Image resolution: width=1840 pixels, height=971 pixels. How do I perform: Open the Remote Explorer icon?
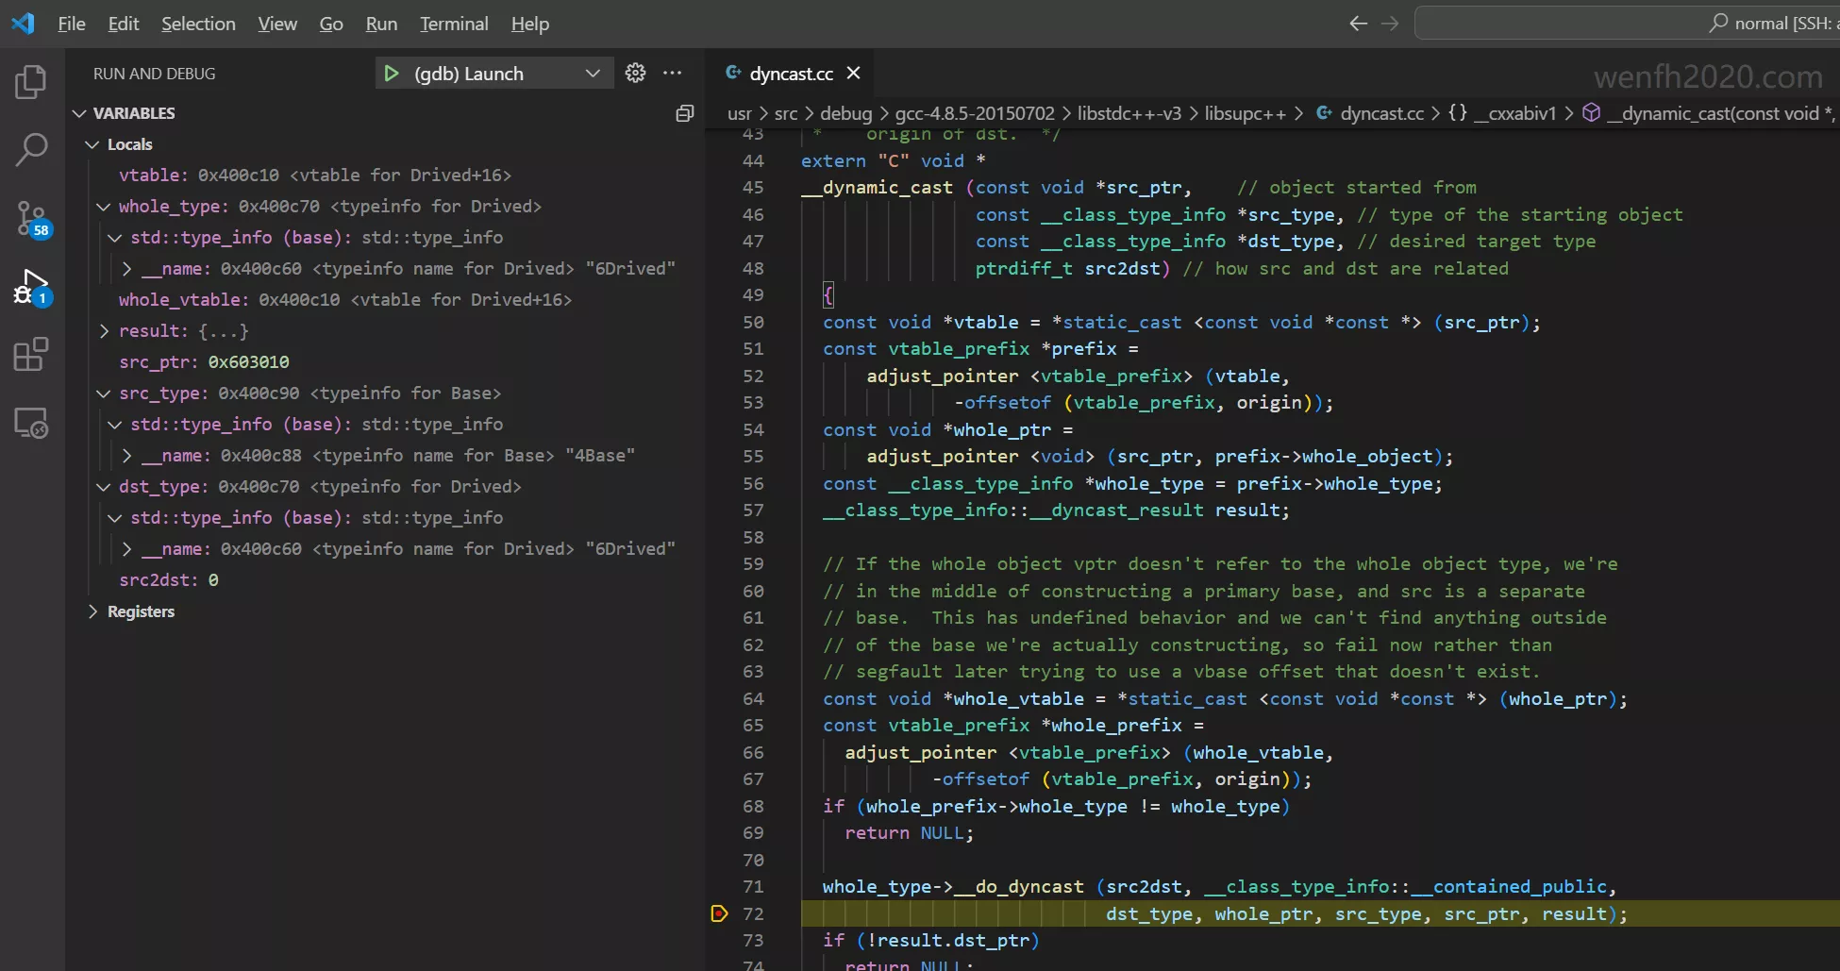(x=31, y=423)
